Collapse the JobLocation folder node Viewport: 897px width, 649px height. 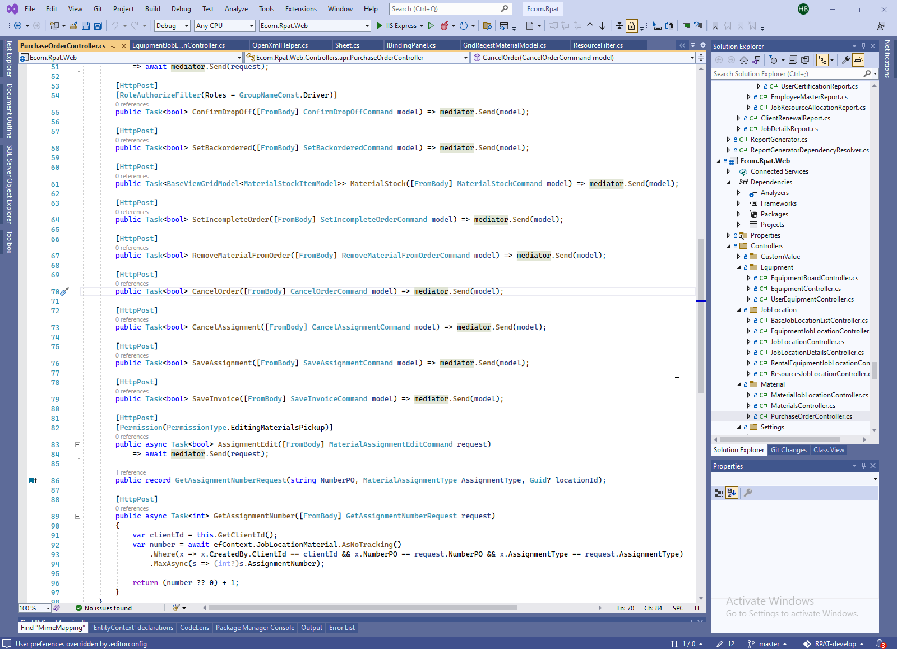tap(739, 310)
